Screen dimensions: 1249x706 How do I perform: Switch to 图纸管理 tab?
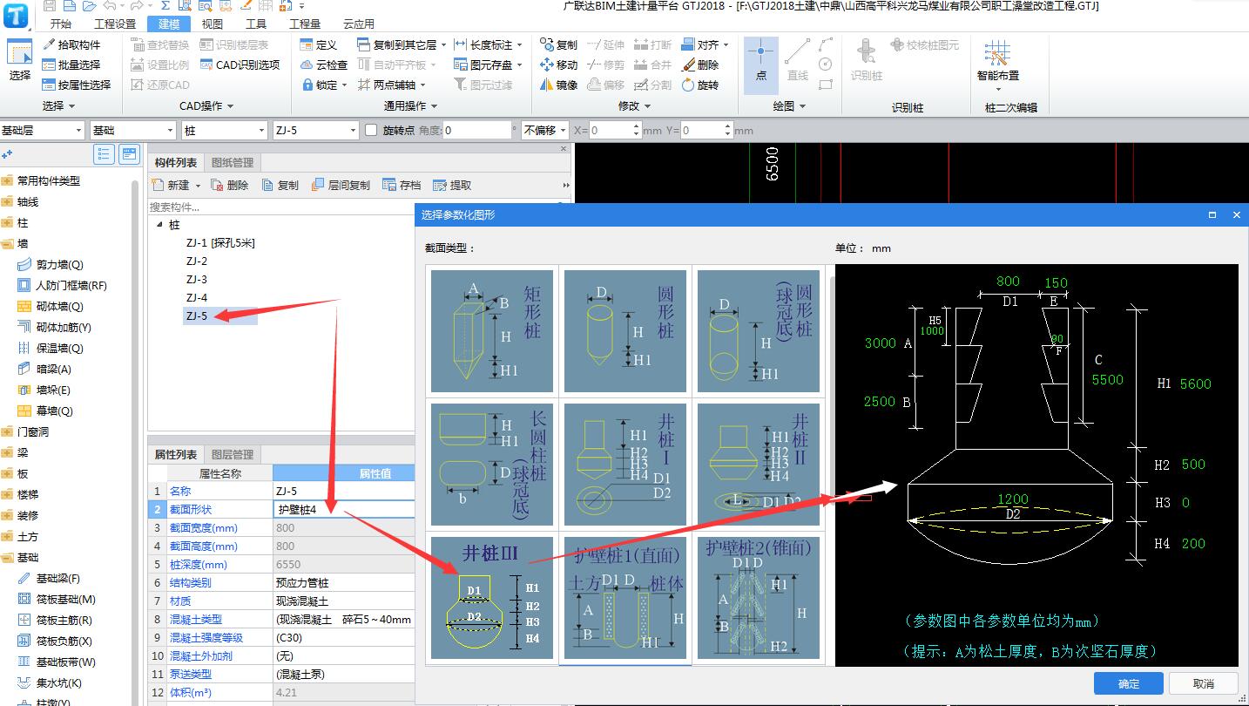point(233,162)
